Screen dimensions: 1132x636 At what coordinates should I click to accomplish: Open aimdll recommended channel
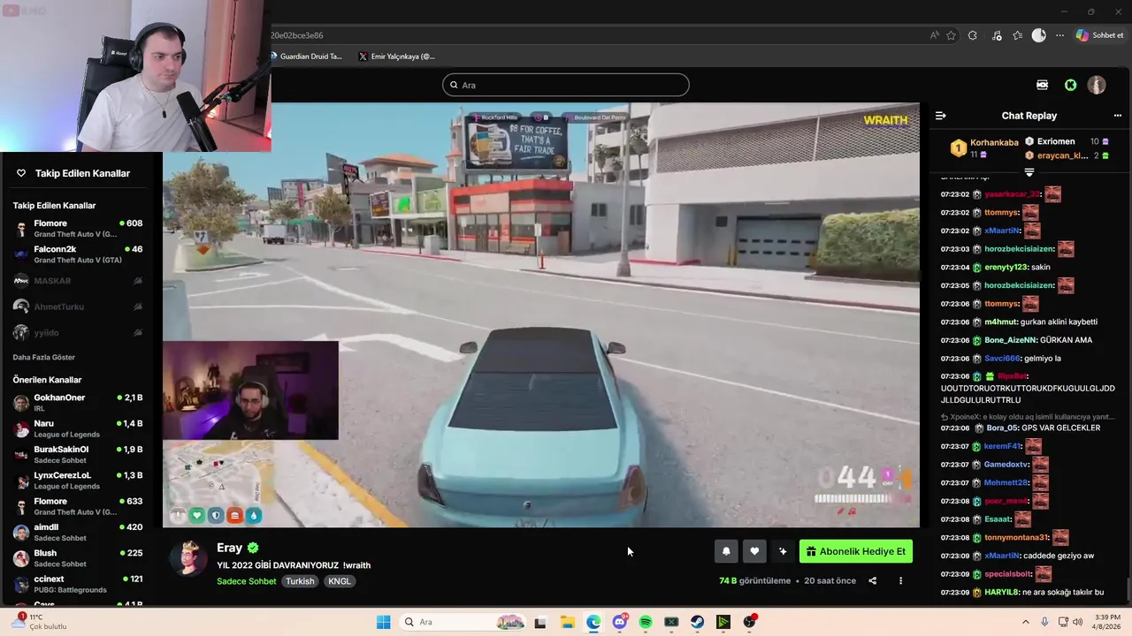tap(78, 533)
